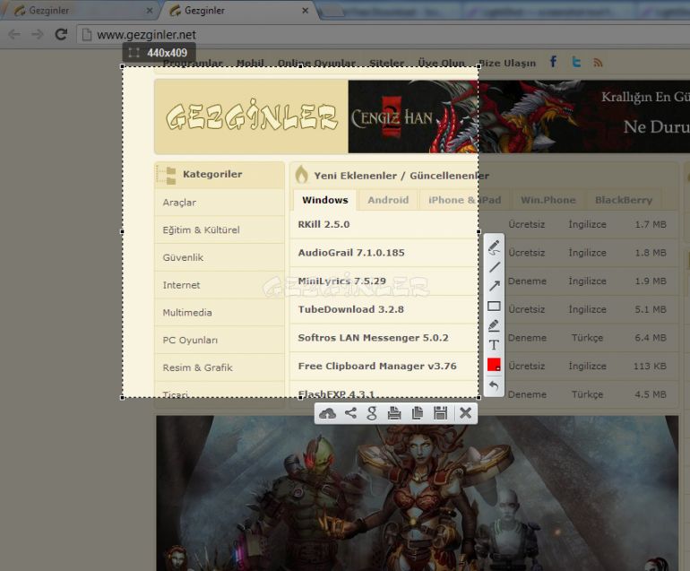Undo last annotation with undo arrow
This screenshot has height=571, width=690.
(x=494, y=385)
